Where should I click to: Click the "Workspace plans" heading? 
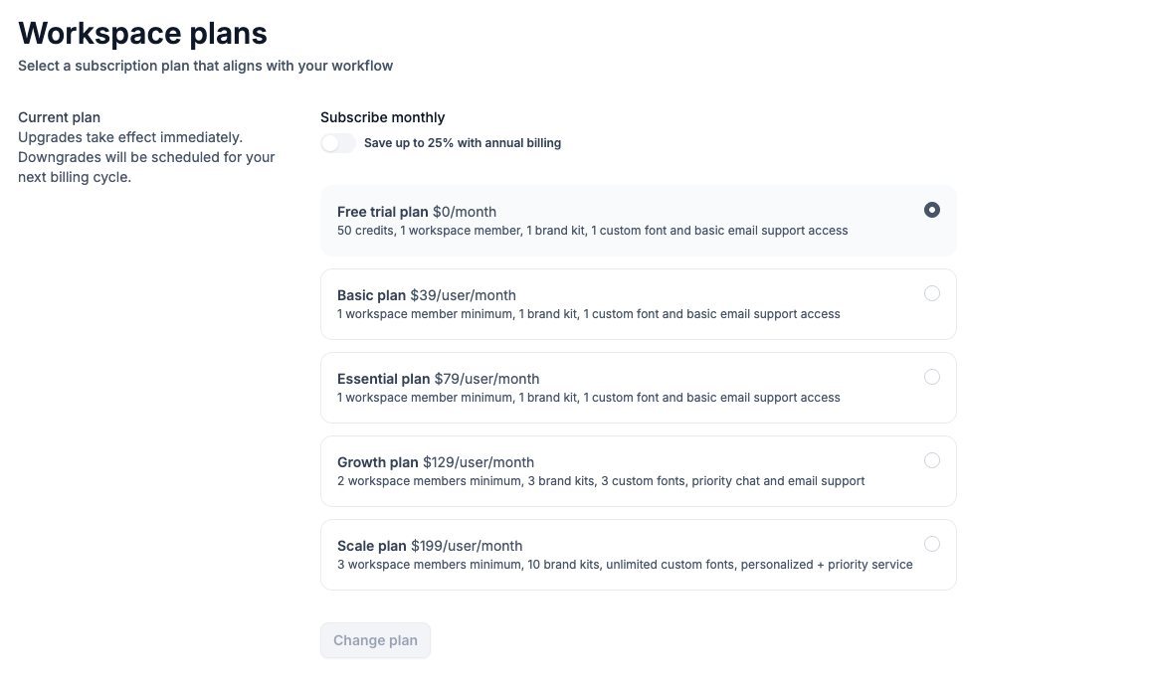click(x=142, y=33)
